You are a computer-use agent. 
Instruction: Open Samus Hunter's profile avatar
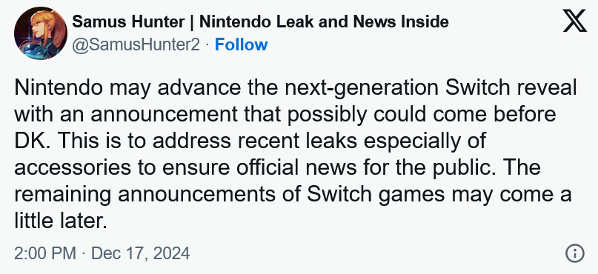tap(41, 33)
